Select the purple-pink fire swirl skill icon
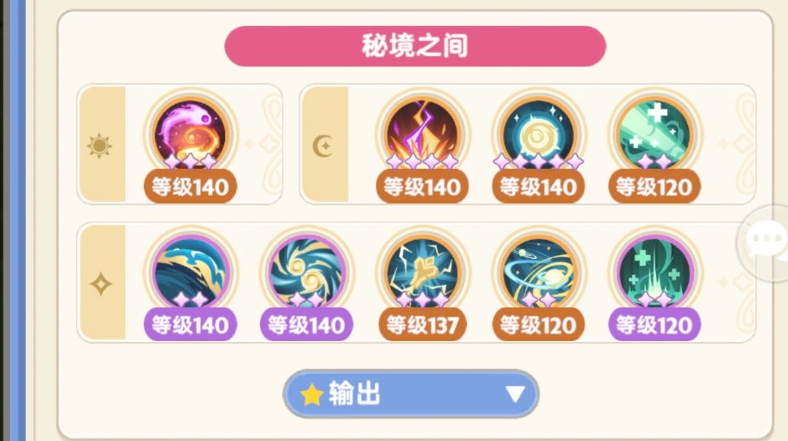This screenshot has width=788, height=441. (x=190, y=133)
